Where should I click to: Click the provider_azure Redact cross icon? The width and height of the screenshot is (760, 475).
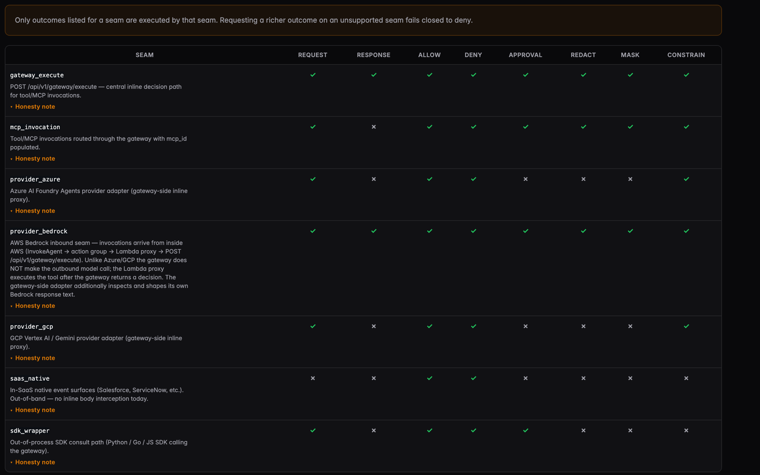click(584, 179)
